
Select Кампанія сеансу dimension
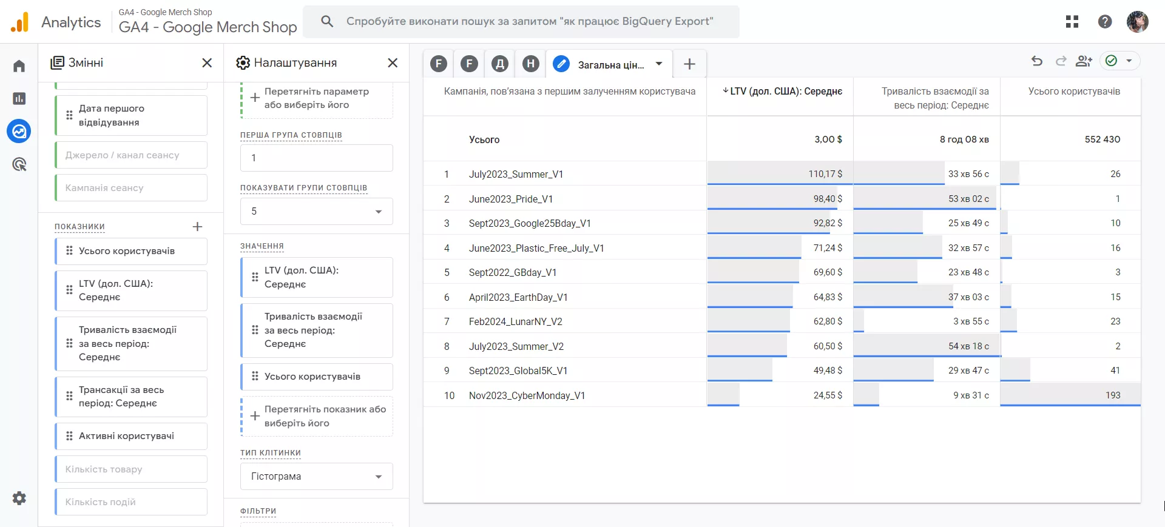(131, 188)
